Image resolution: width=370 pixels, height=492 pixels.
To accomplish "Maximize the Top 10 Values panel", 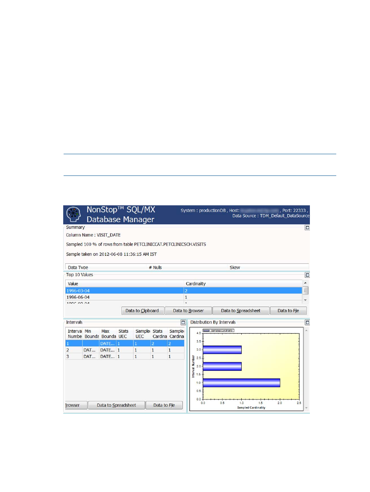I will pos(307,275).
